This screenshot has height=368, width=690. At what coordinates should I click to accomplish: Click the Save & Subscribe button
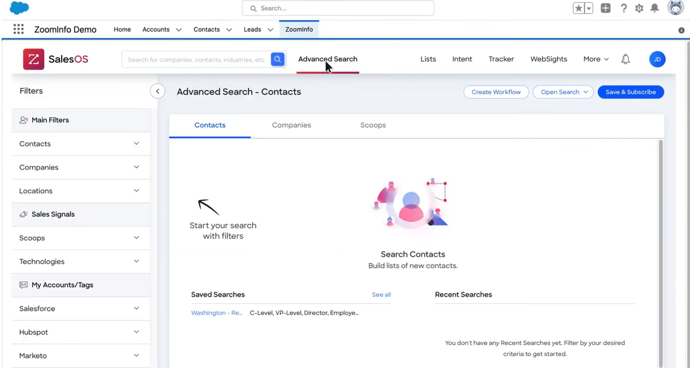[x=631, y=92]
